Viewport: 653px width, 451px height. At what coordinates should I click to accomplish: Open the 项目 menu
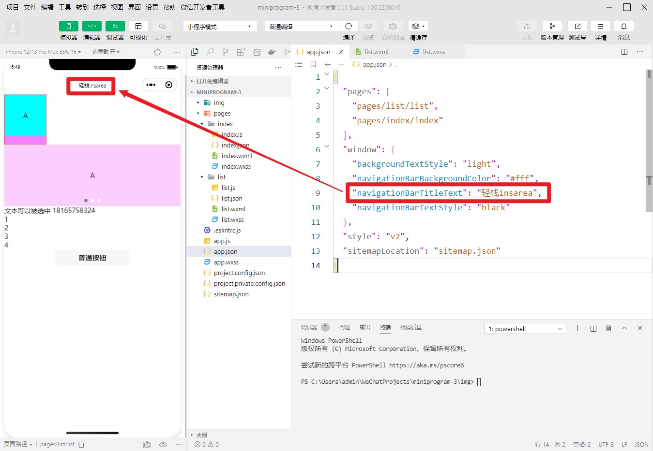[x=12, y=7]
